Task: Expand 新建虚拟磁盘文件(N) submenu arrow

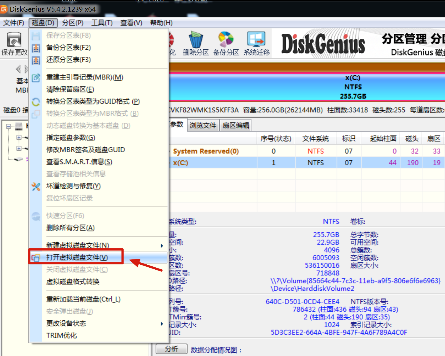Action: 162,246
